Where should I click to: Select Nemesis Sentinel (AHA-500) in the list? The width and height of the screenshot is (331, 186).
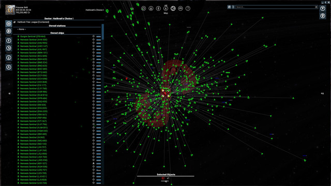[34, 40]
